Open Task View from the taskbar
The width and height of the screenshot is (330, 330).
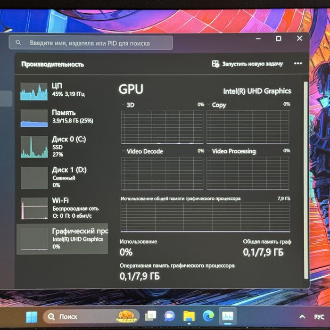(x=151, y=316)
